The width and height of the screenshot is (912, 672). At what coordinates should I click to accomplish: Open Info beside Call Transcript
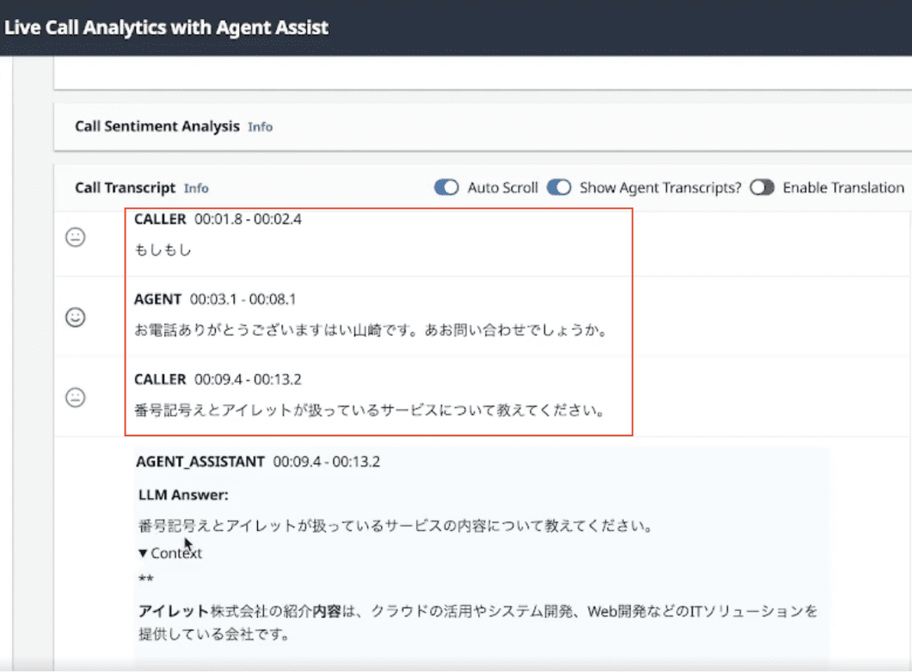(x=195, y=188)
